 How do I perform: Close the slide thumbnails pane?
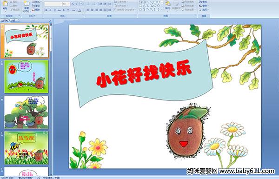50,20
